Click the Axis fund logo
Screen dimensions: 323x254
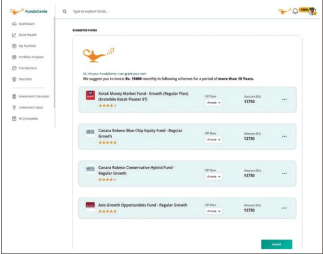[x=90, y=205]
